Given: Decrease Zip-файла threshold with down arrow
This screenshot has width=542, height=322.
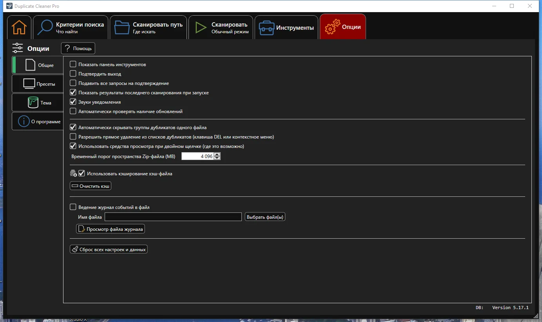Looking at the screenshot, I should tap(217, 158).
